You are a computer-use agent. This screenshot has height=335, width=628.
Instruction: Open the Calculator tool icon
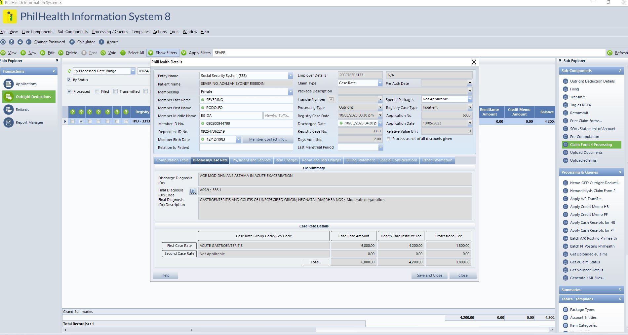(x=72, y=42)
